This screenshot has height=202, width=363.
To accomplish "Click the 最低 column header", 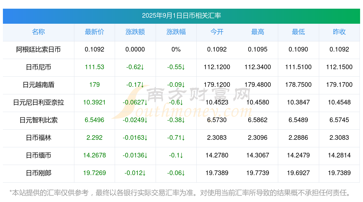I will [x=299, y=32].
